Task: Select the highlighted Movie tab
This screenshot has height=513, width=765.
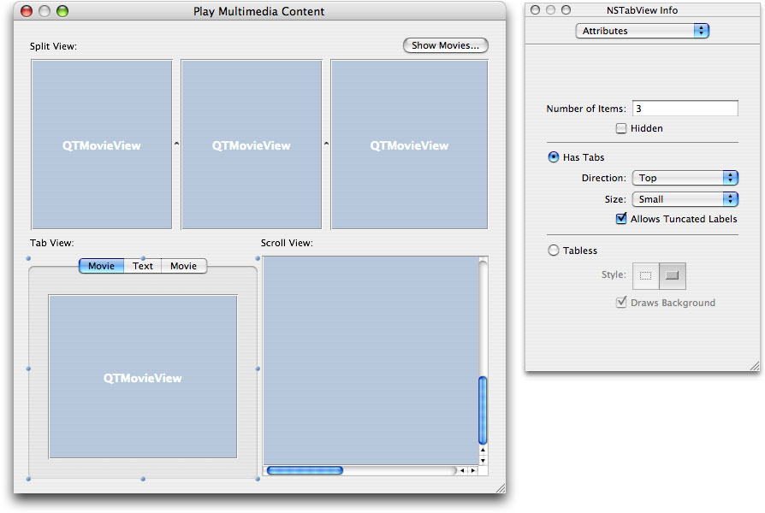Action: [100, 266]
